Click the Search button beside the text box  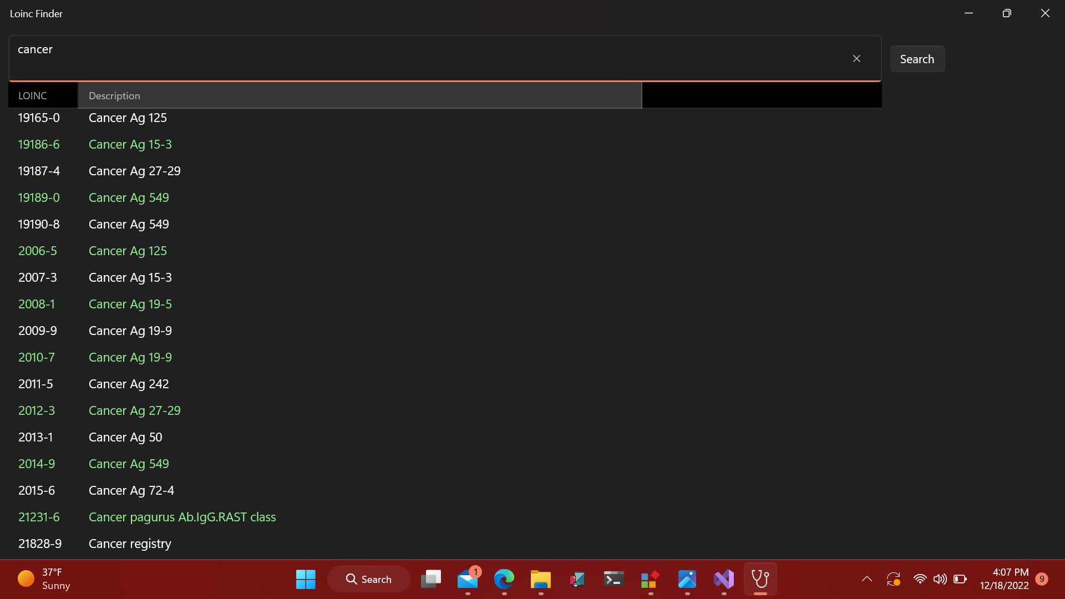point(917,59)
